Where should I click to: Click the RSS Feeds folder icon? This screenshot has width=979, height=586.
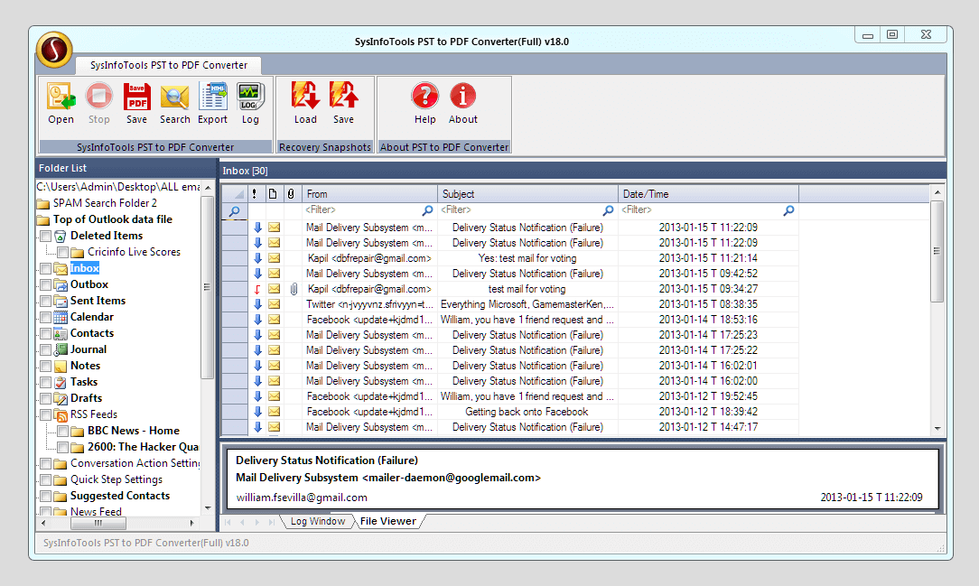61,414
